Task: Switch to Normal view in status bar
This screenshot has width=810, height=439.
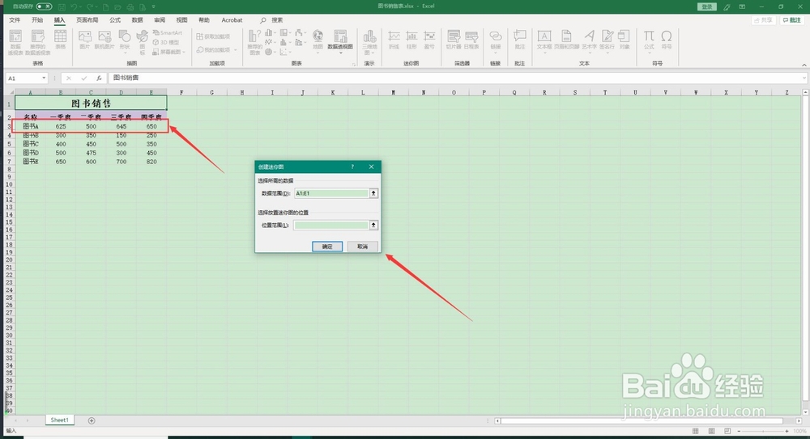Action: (695, 431)
